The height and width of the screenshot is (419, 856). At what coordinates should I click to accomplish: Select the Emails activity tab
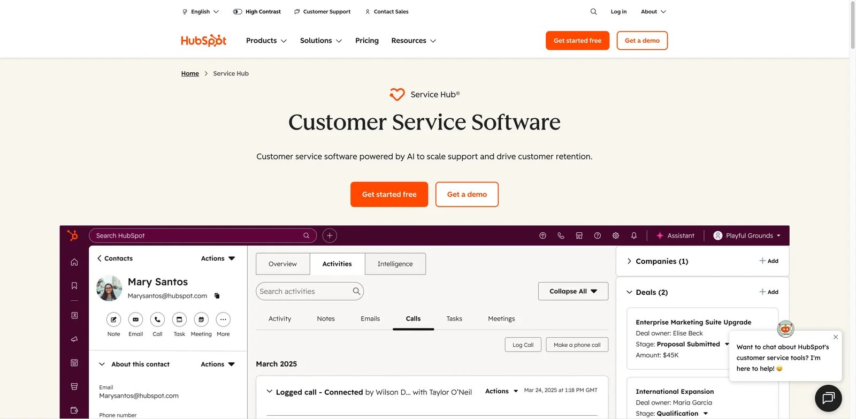(x=370, y=318)
